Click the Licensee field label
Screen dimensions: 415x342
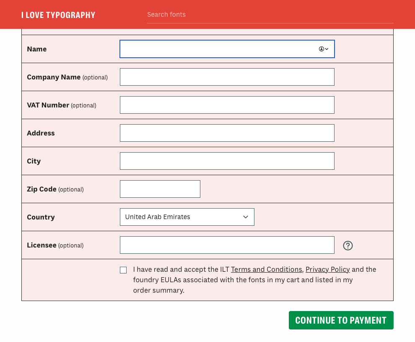41,245
